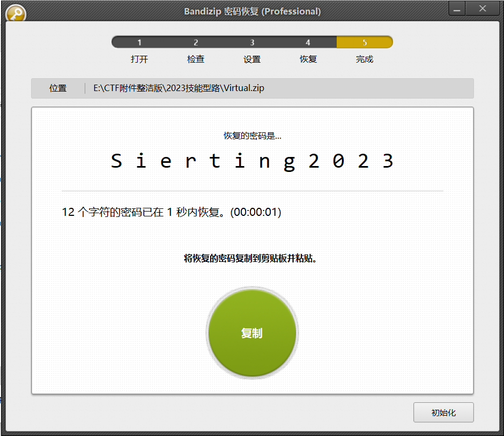Select step 2 检查 in progress bar
The height and width of the screenshot is (436, 504).
click(196, 42)
